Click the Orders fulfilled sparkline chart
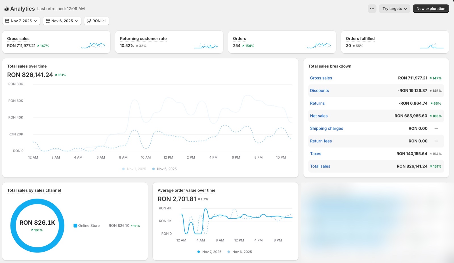 point(432,46)
